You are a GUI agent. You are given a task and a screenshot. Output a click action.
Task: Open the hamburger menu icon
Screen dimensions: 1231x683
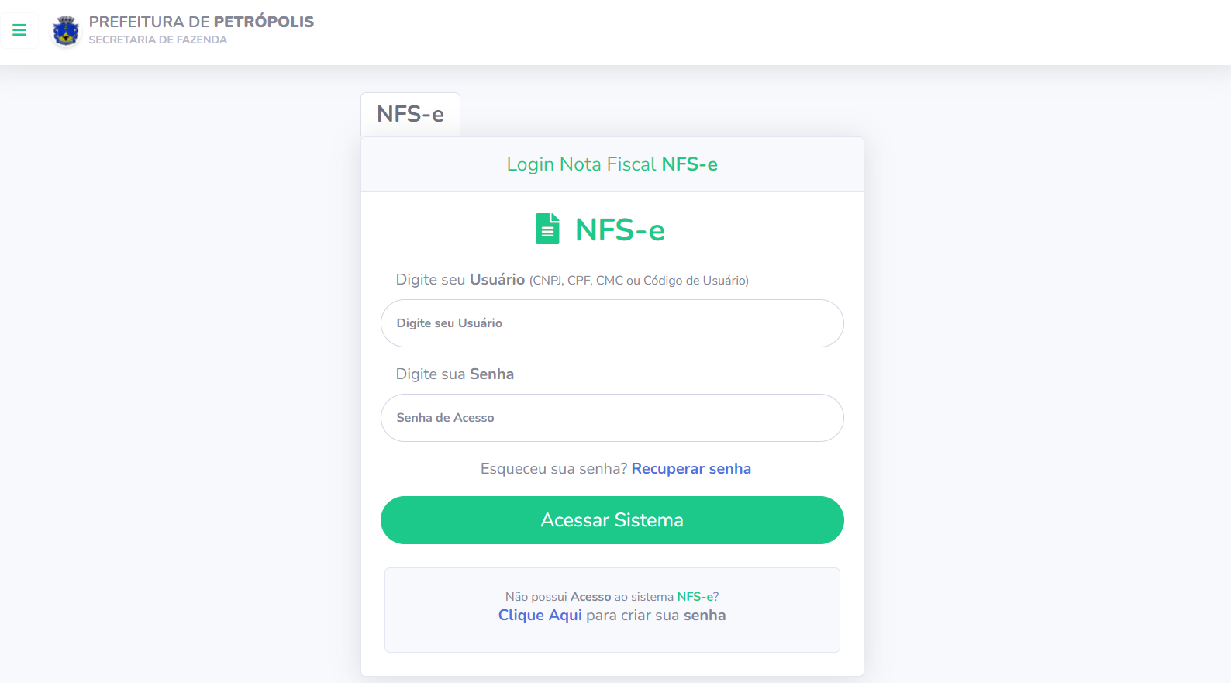[19, 30]
